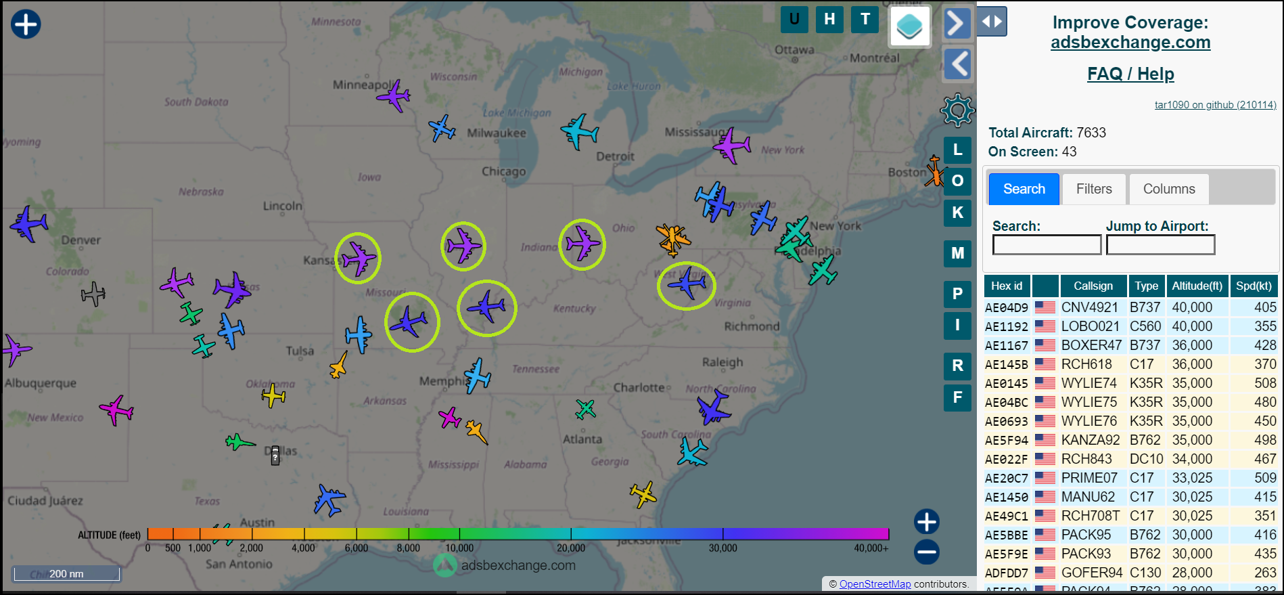Click the right chevron arrow button

pos(957,24)
